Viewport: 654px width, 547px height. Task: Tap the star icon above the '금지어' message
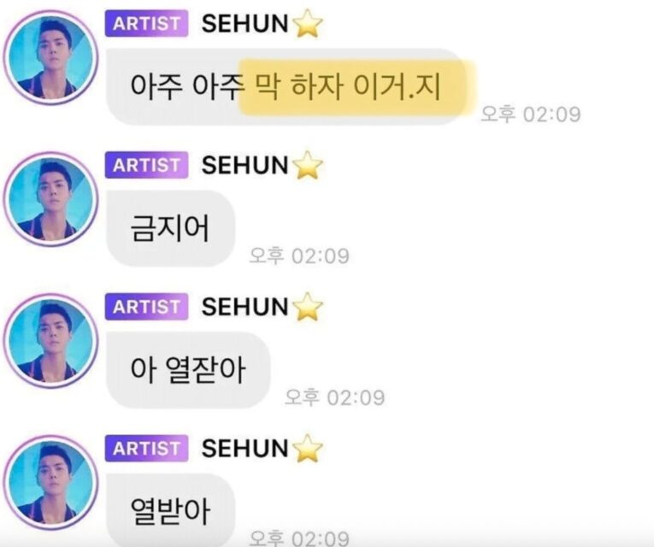[x=308, y=165]
